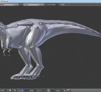
Task: Click the OpenGL render image icon
Action: coord(68,90)
